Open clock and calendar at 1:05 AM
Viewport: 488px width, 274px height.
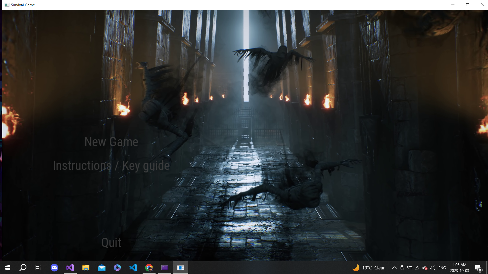click(459, 268)
